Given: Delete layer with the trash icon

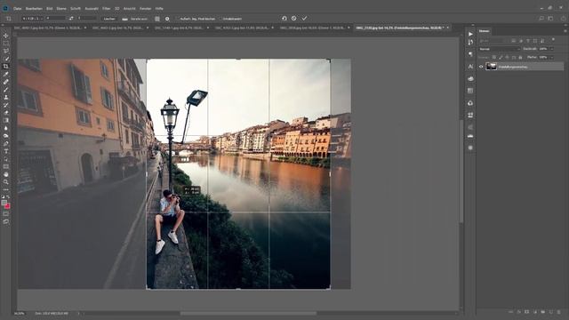Looking at the screenshot, I should (559, 312).
